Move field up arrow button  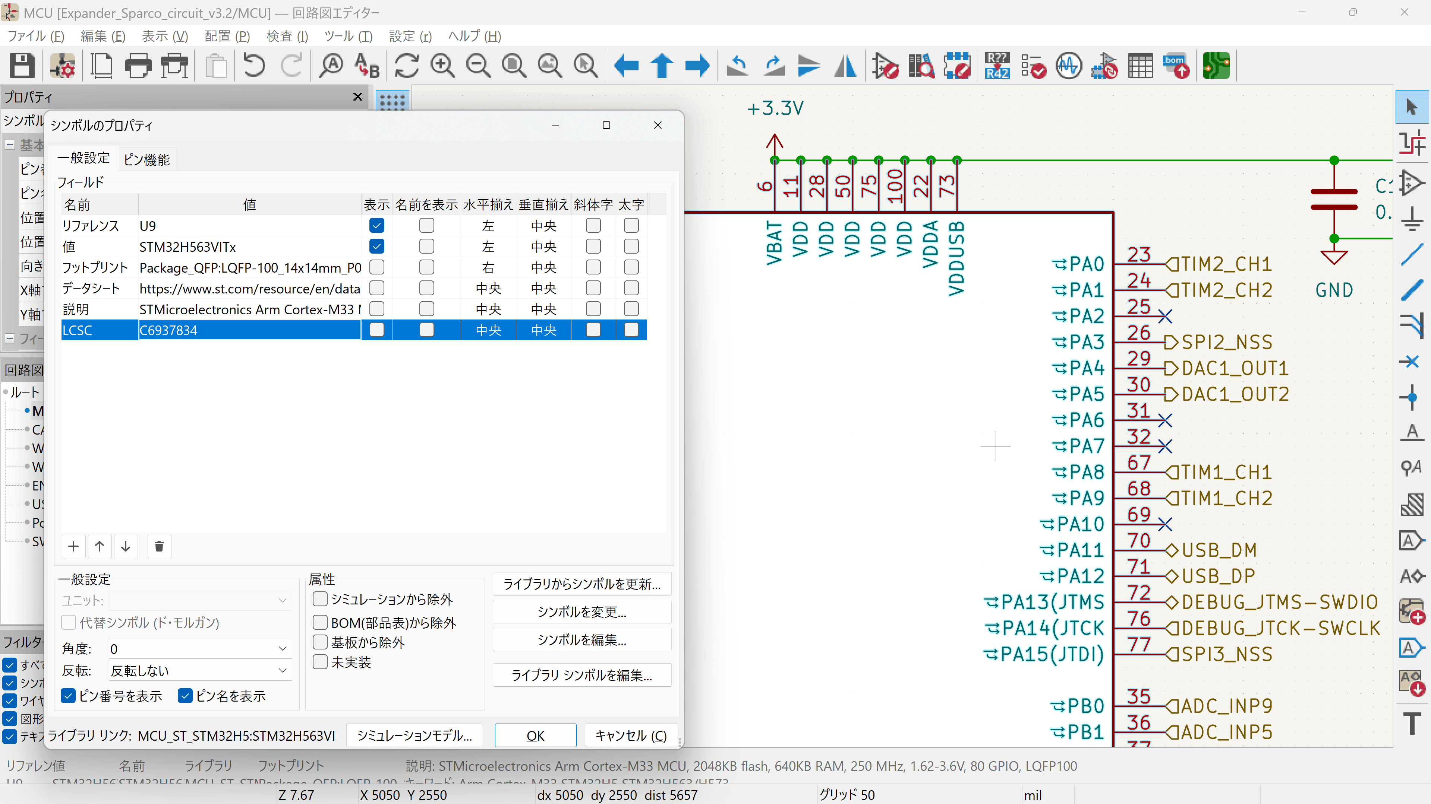point(100,547)
